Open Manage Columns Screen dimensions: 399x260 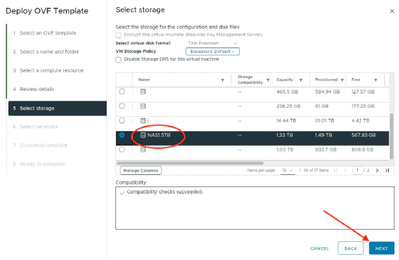(141, 170)
